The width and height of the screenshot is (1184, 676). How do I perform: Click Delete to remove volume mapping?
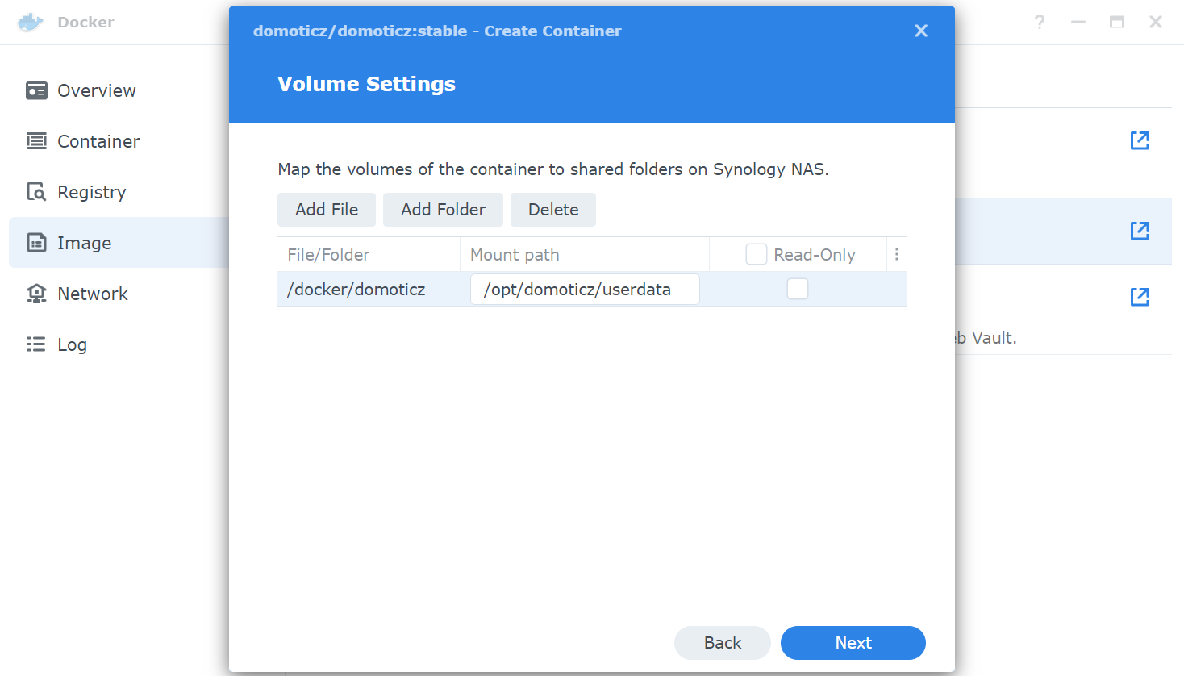coord(553,210)
